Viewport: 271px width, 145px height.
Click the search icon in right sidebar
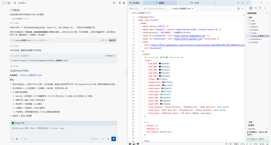coord(256,8)
